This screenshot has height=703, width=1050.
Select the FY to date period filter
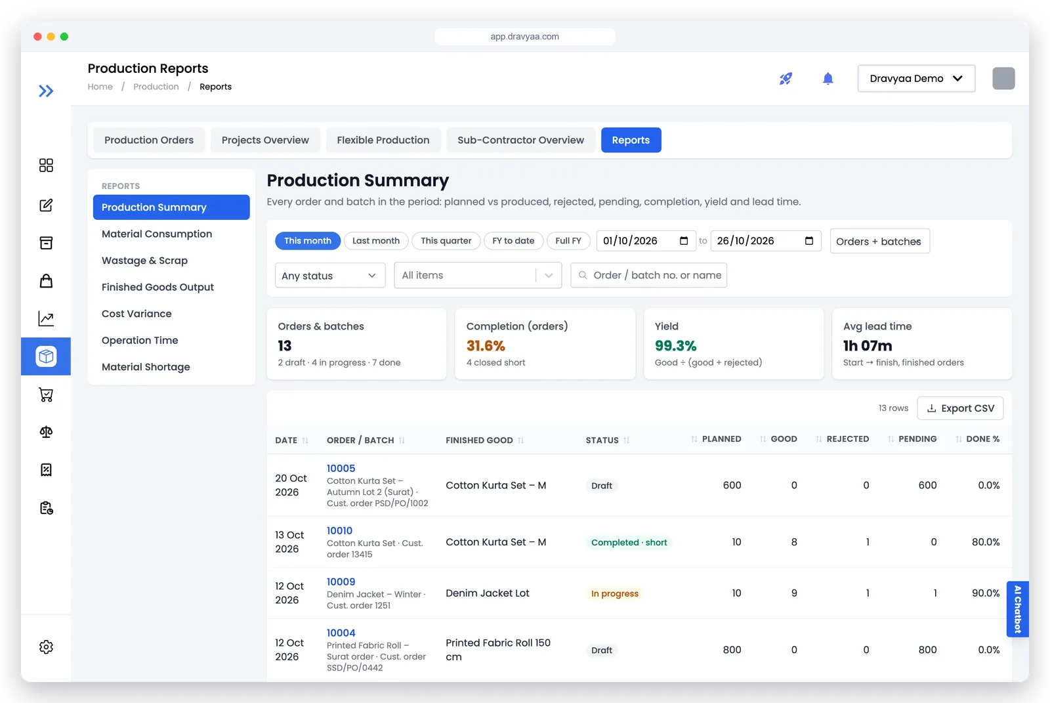coord(514,241)
